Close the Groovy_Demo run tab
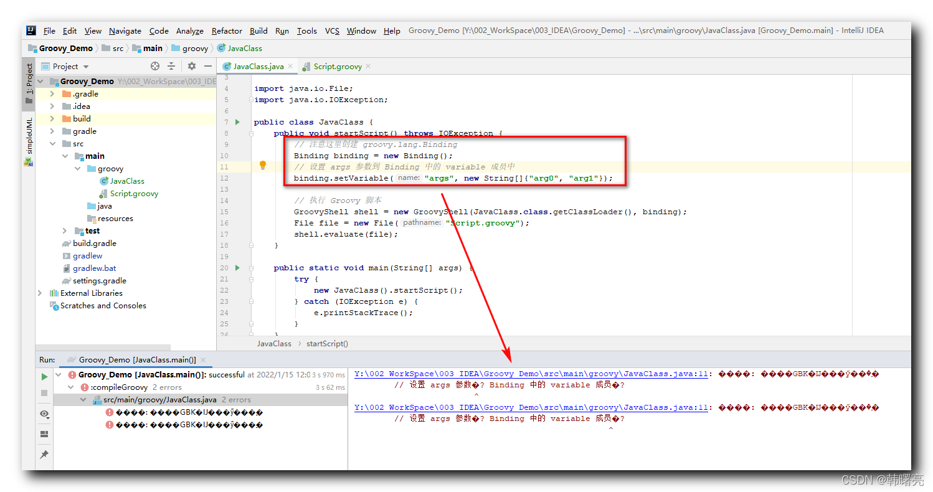The width and height of the screenshot is (933, 492). 203,359
